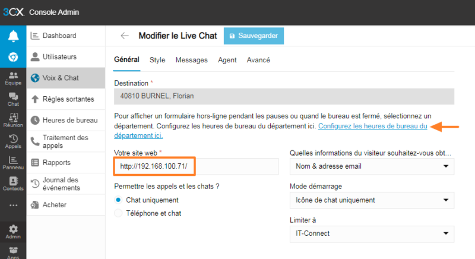Open the "Limiter à" IT-Connect dropdown
This screenshot has height=259, width=475.
click(372, 234)
